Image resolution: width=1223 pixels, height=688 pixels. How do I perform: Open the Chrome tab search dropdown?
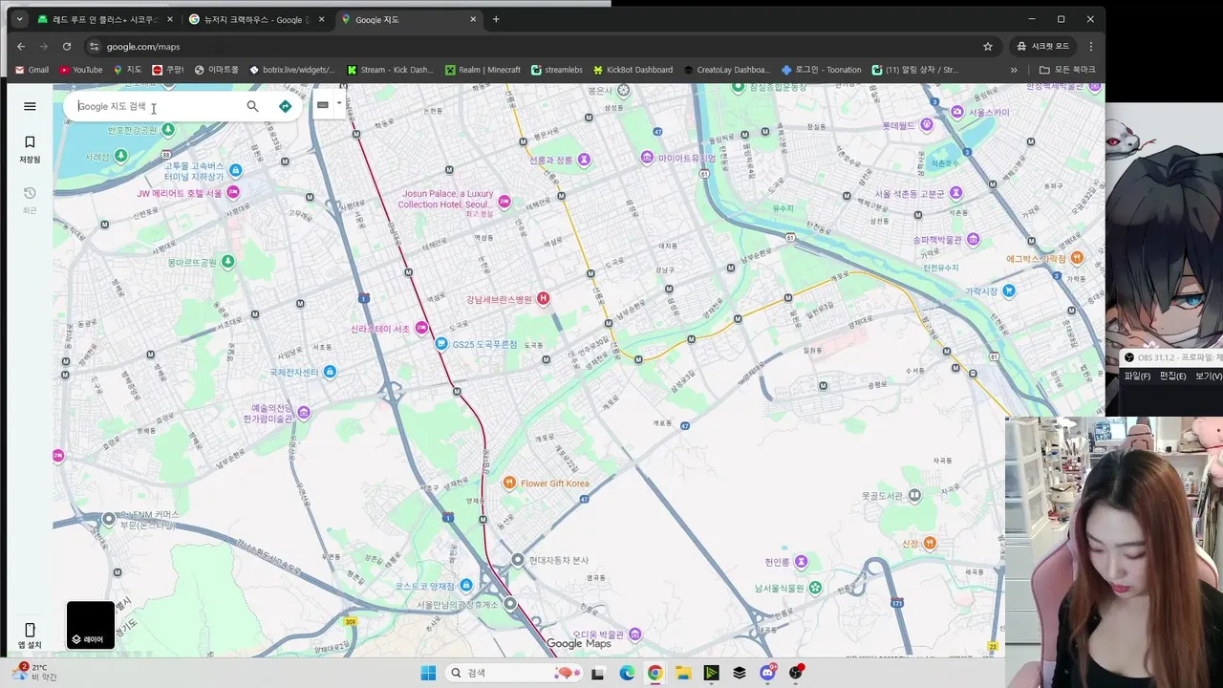point(19,19)
